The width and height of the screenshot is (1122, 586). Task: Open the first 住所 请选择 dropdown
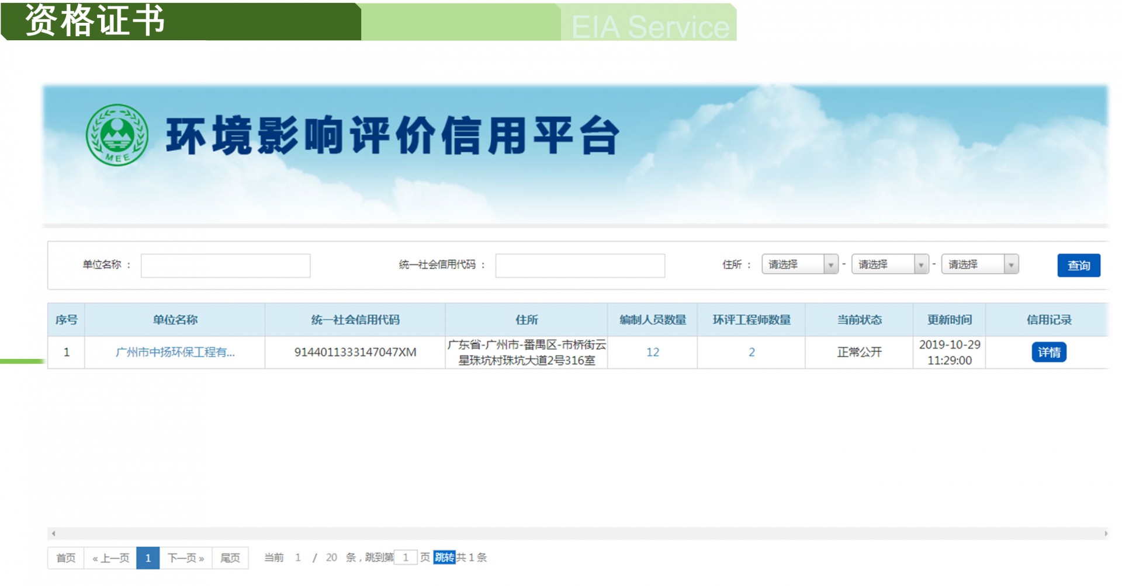[x=799, y=264]
